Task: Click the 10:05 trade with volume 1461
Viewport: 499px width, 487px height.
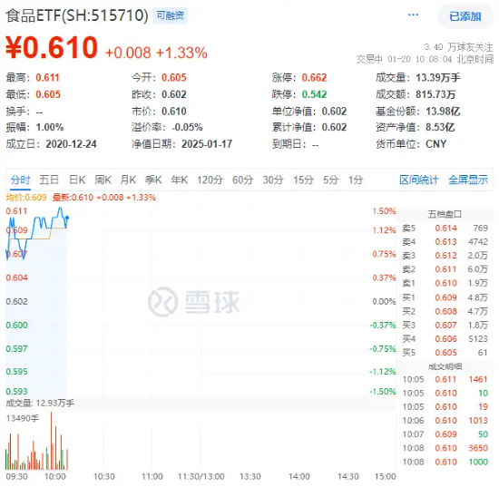Action: click(x=445, y=379)
